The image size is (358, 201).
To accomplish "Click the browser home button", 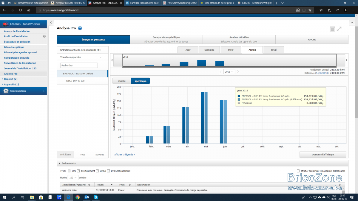I will pos(29,10).
